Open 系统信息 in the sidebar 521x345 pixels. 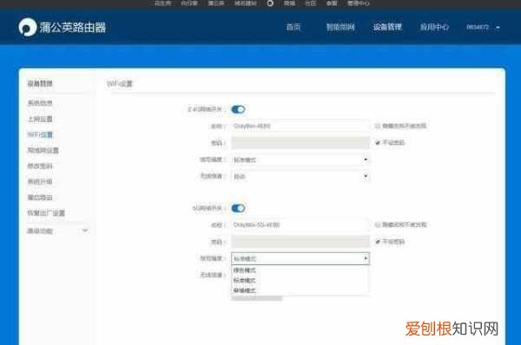tap(40, 103)
